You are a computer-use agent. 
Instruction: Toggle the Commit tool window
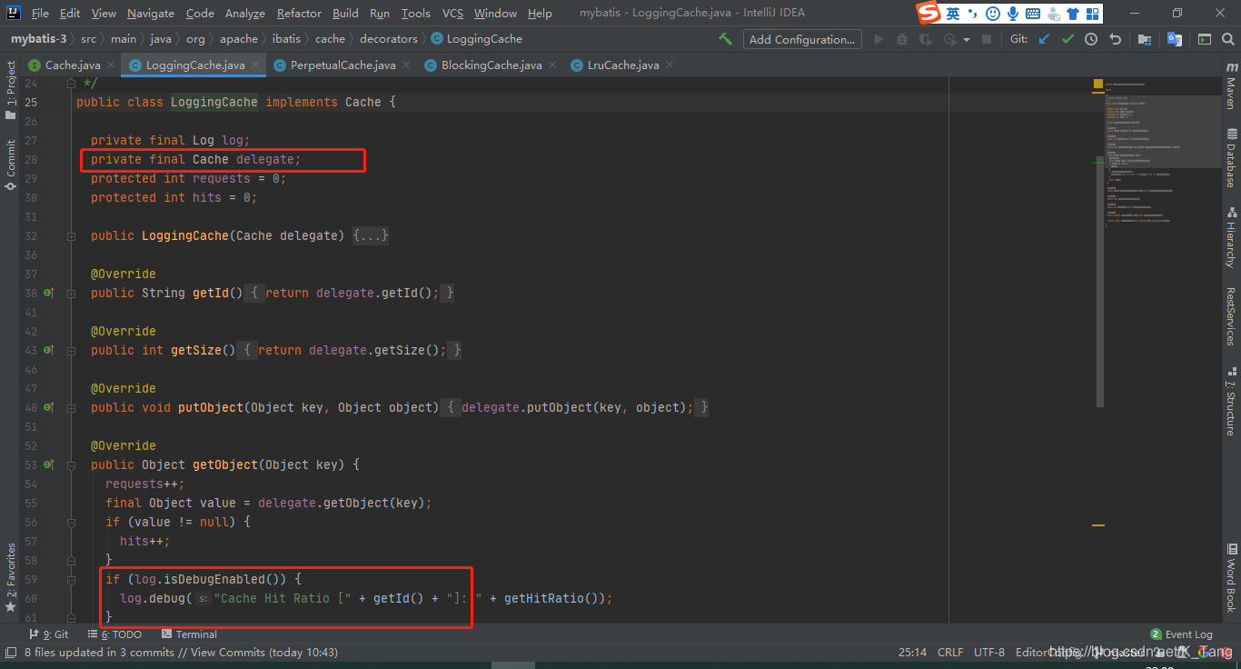click(x=10, y=164)
